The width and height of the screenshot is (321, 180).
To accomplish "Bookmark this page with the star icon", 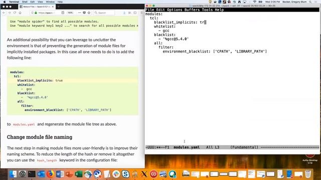I will (89, 12).
